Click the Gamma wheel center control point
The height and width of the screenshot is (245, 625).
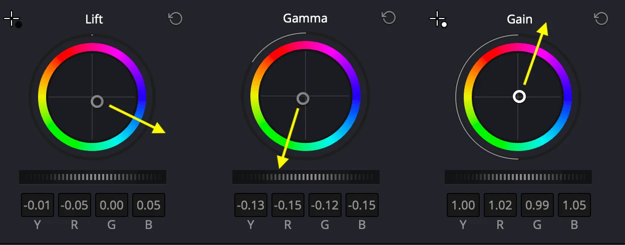pos(302,98)
